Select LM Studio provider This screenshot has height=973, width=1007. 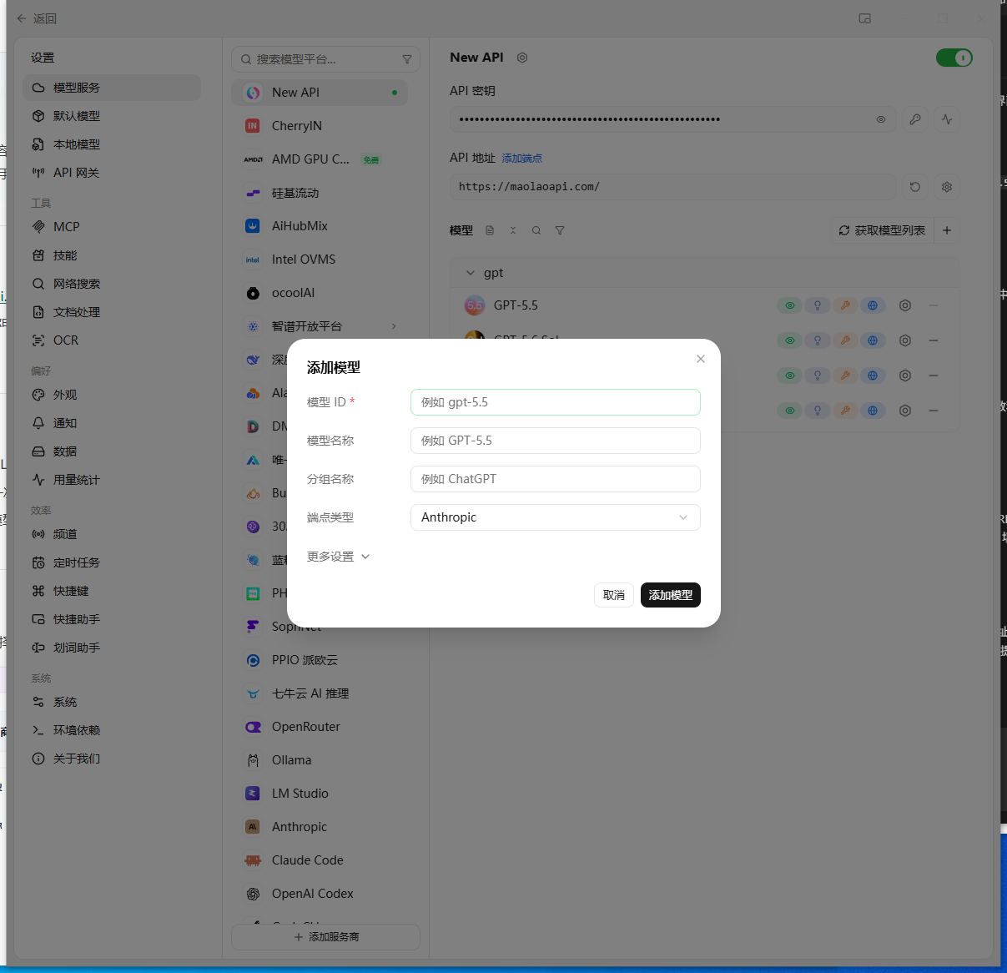coord(320,794)
